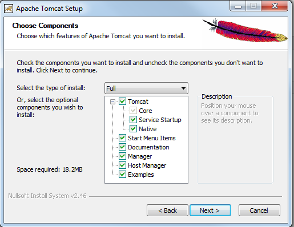This screenshot has height=227, width=294.
Task: Uncheck the Host Manager component
Action: pos(122,165)
